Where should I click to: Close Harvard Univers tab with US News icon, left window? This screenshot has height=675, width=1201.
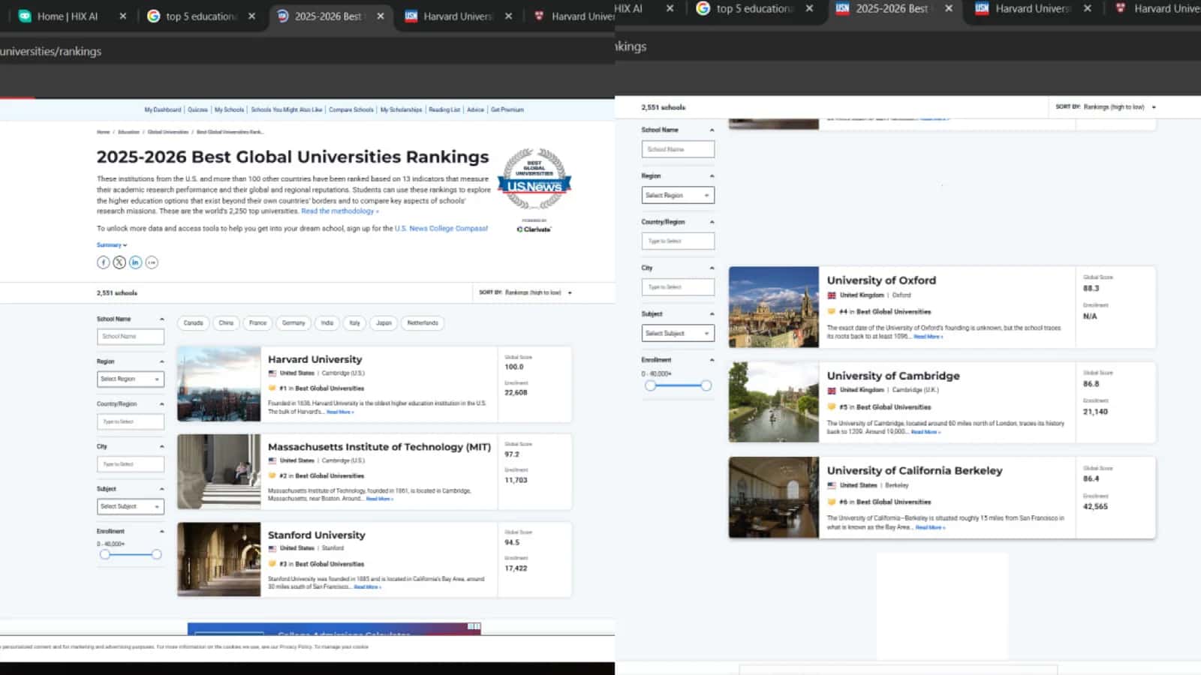508,16
